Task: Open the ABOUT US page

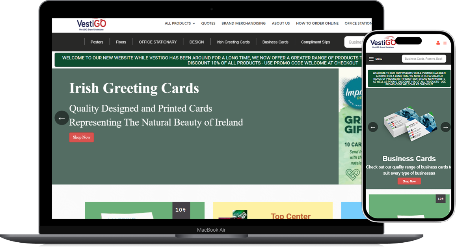Action: pos(281,24)
